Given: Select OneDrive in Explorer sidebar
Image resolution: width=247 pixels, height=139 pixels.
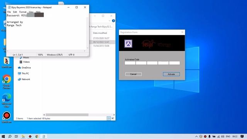Looking at the screenshot, I should [24, 68].
